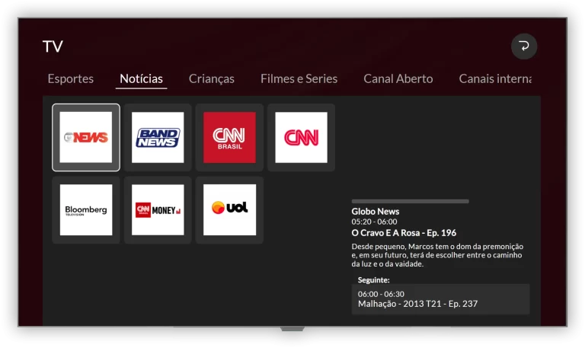Select the Globo News channel logo
The width and height of the screenshot is (585, 348).
pos(86,138)
